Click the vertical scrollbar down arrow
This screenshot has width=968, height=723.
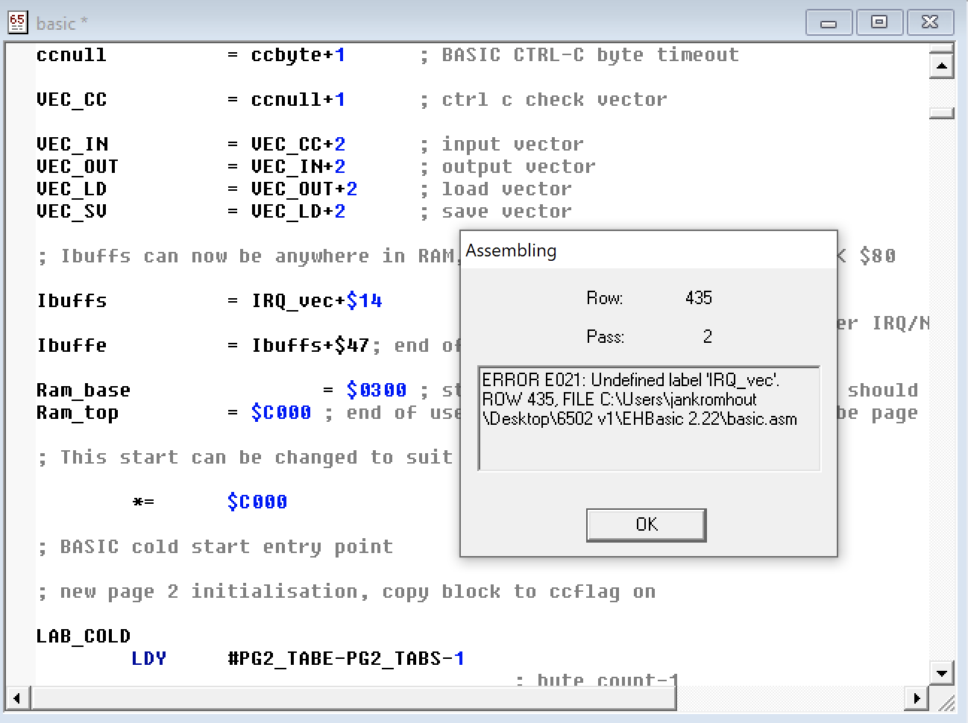tap(942, 673)
